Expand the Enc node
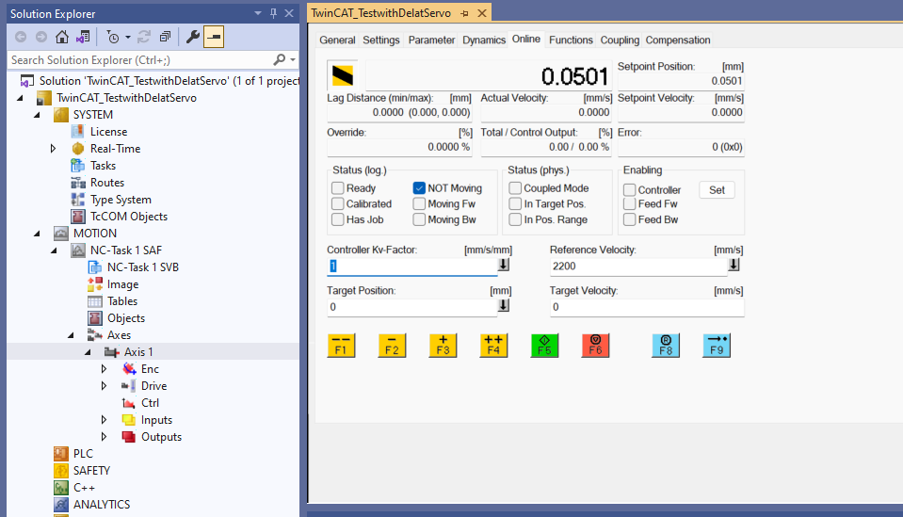Viewport: 903px width, 517px height. 104,369
